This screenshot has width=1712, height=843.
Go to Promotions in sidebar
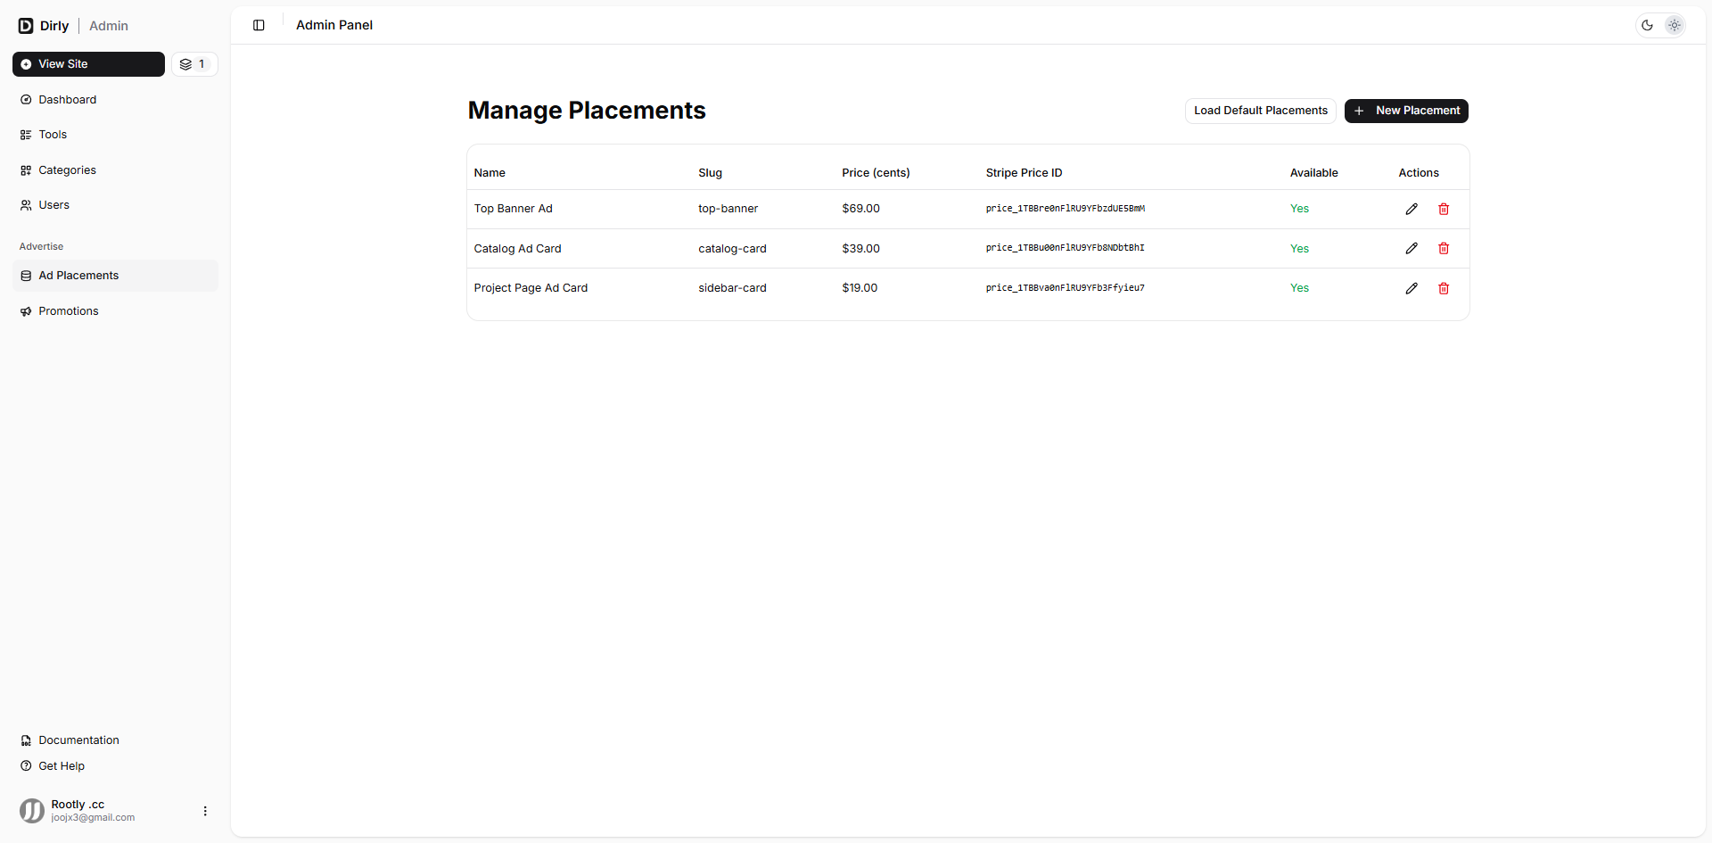pyautogui.click(x=68, y=311)
